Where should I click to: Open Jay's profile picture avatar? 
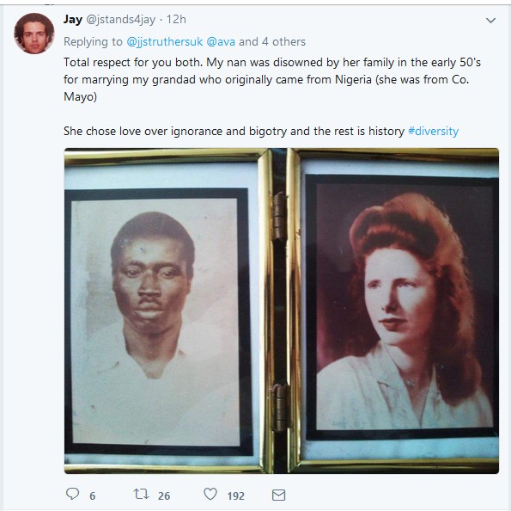click(x=33, y=34)
